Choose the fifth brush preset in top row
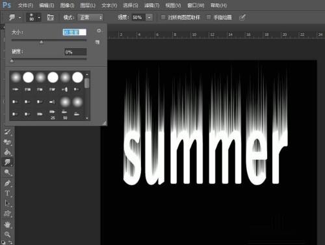This screenshot has height=245, width=325. tap(65, 78)
